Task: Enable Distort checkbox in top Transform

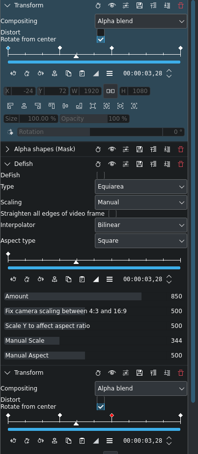Action: [x=101, y=32]
